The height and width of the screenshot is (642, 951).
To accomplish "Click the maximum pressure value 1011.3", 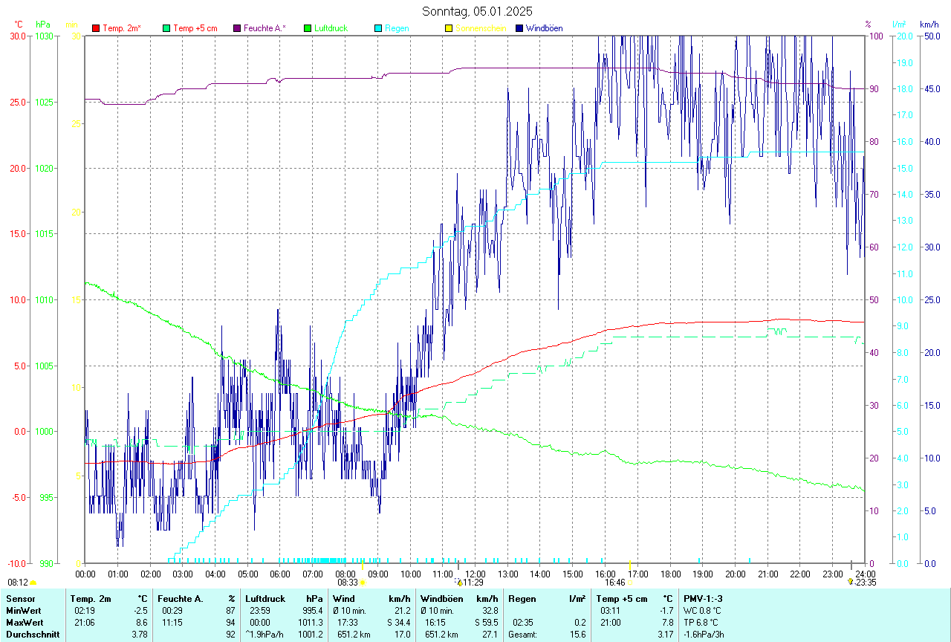I will (x=311, y=623).
